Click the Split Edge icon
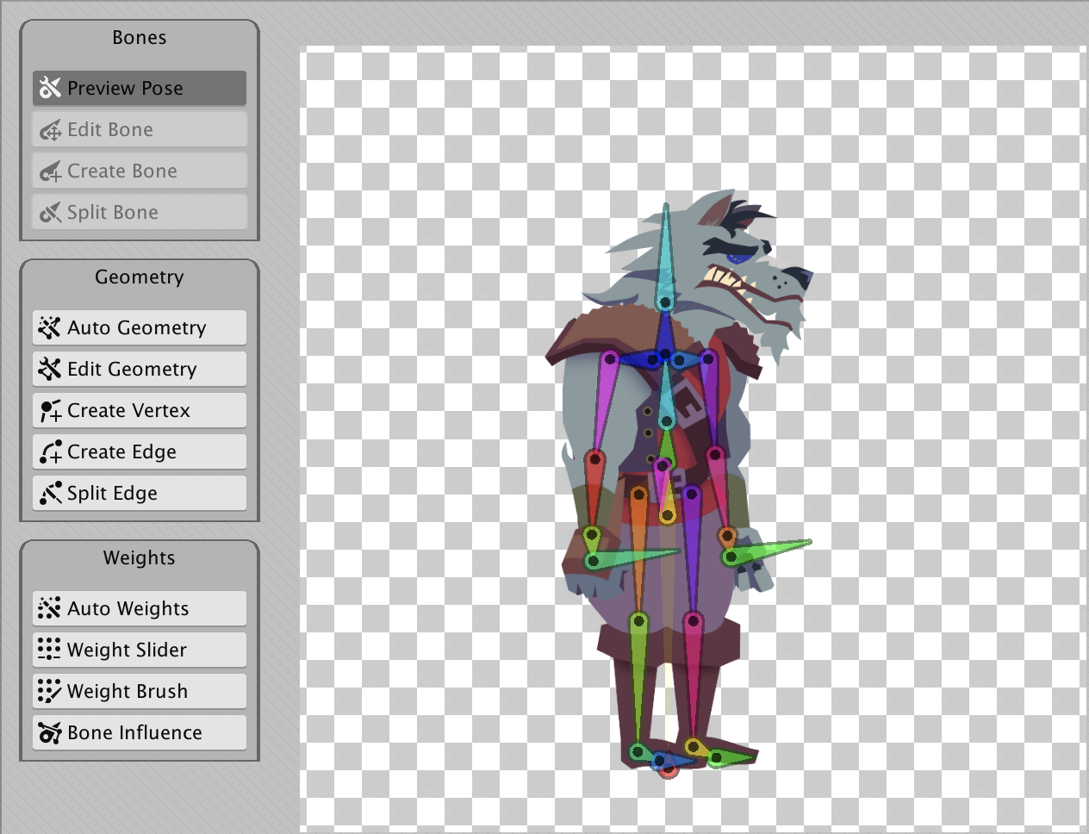Image resolution: width=1089 pixels, height=834 pixels. (50, 493)
